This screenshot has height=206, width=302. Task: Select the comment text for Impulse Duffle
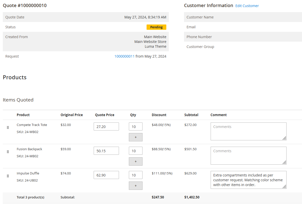click(248, 180)
